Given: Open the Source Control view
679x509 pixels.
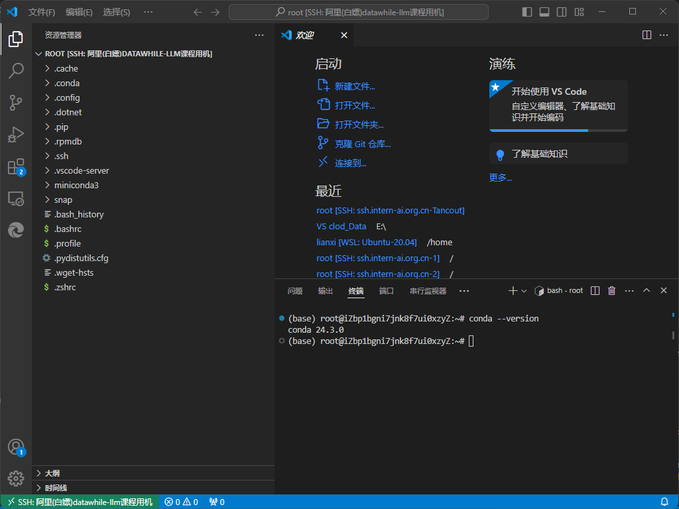Looking at the screenshot, I should coord(16,103).
